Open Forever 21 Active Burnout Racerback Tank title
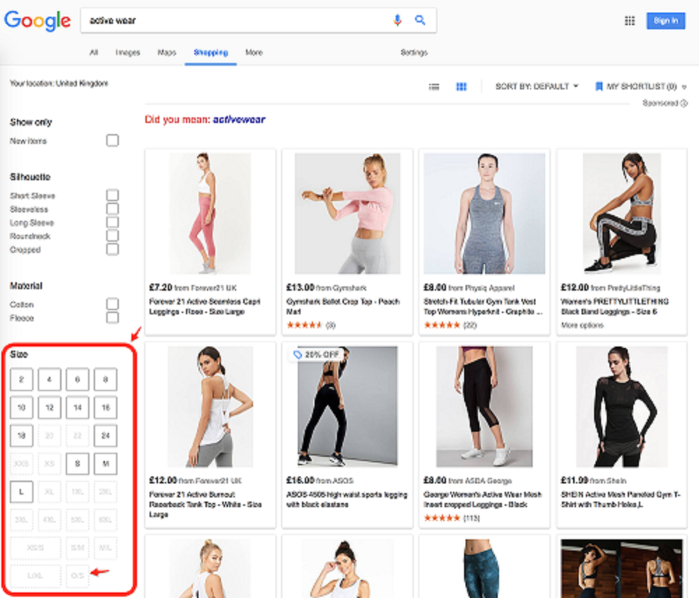699x598 pixels. (206, 504)
